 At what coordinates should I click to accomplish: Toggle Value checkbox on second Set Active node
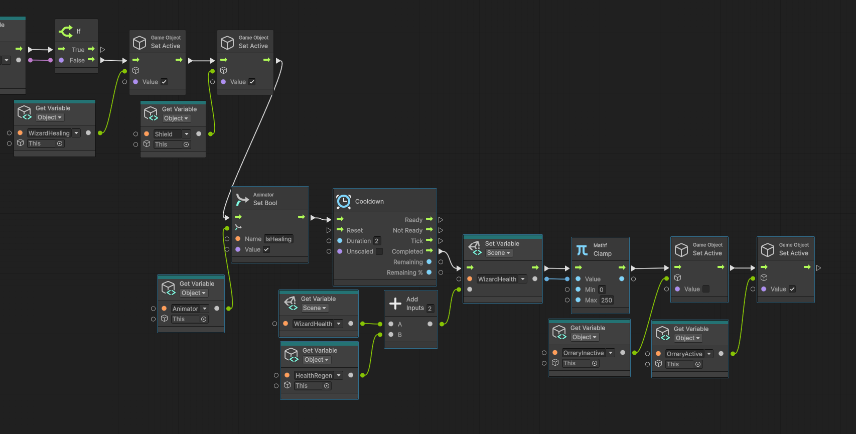252,82
